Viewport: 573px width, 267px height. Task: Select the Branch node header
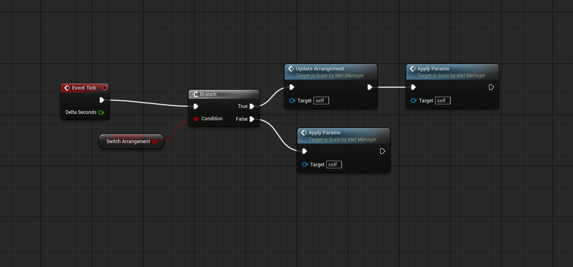224,94
